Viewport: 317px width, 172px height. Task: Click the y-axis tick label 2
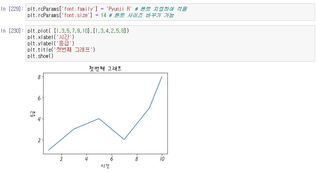[39, 140]
